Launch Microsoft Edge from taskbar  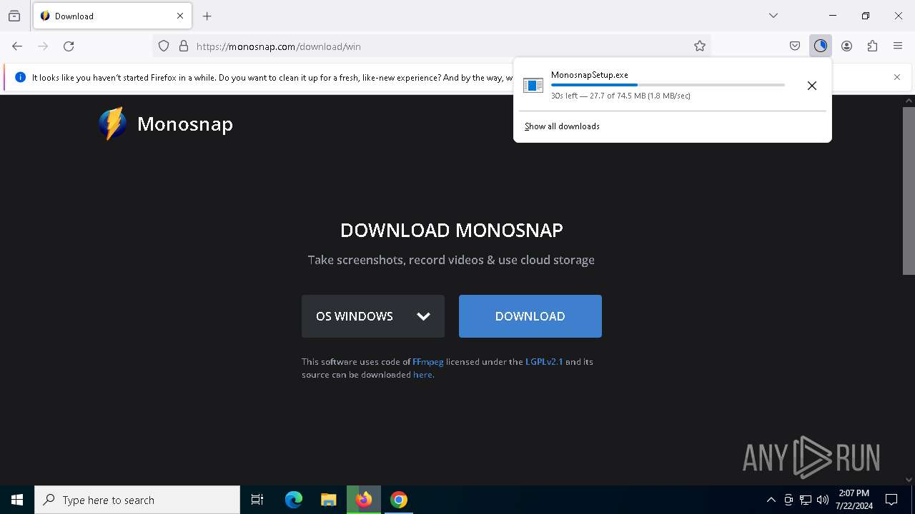point(294,500)
